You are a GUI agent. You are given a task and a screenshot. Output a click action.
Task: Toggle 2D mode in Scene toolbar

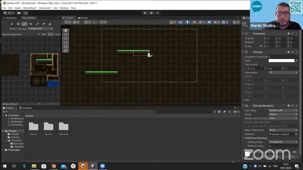pos(180,22)
